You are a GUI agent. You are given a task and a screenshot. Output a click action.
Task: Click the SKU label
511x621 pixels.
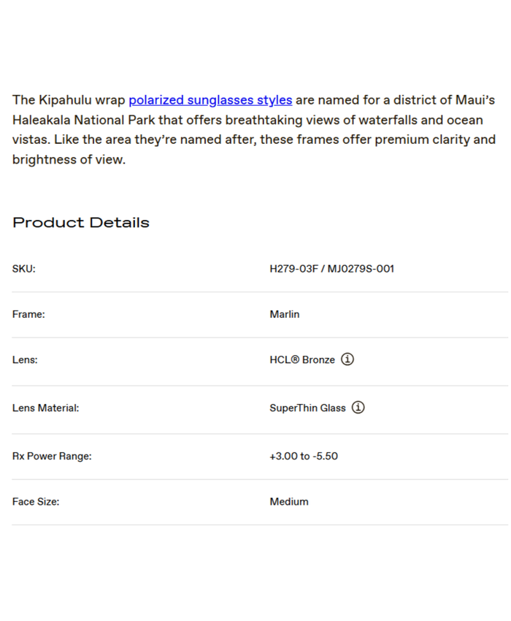click(x=24, y=269)
